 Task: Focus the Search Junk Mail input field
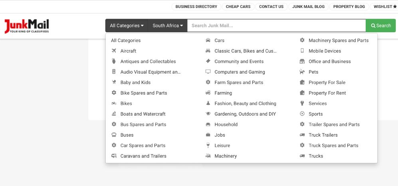pos(276,25)
